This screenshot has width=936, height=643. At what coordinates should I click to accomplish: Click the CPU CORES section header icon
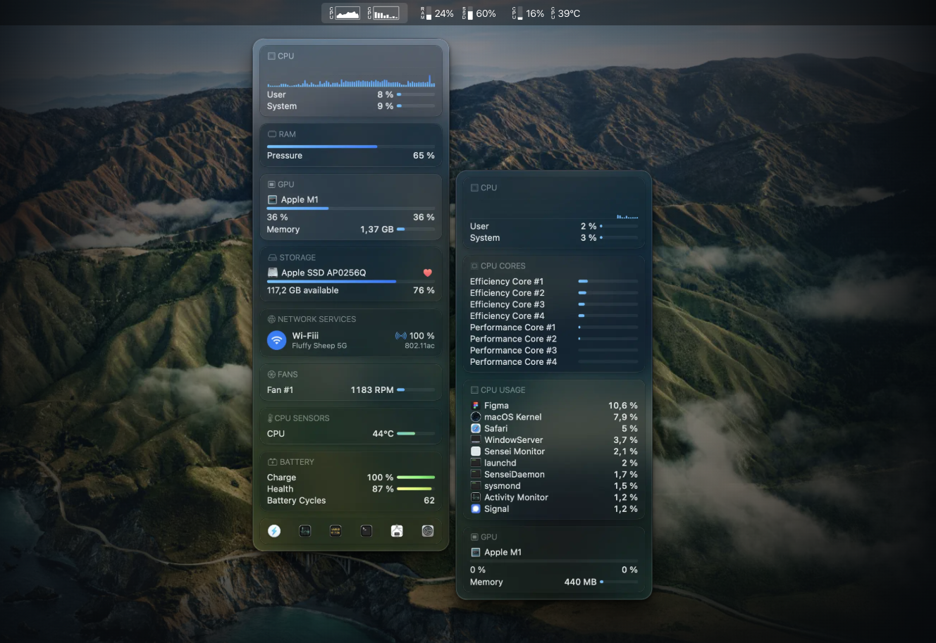474,266
